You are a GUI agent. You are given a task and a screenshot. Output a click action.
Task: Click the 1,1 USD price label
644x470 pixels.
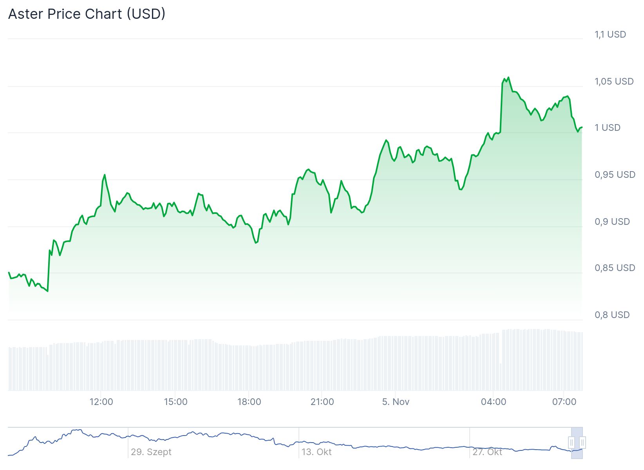click(x=610, y=34)
